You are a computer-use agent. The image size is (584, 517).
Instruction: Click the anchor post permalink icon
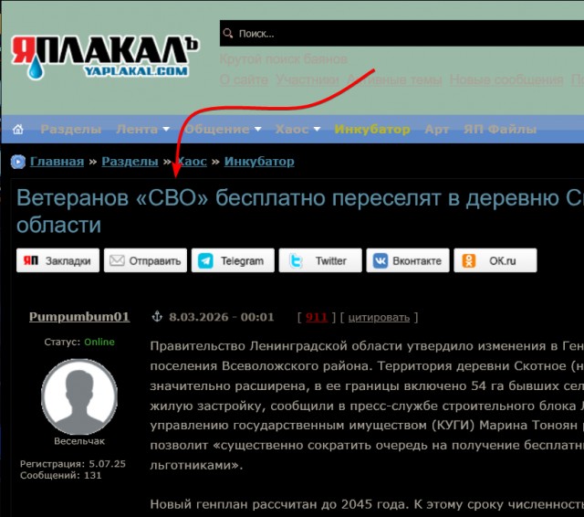pyautogui.click(x=157, y=316)
